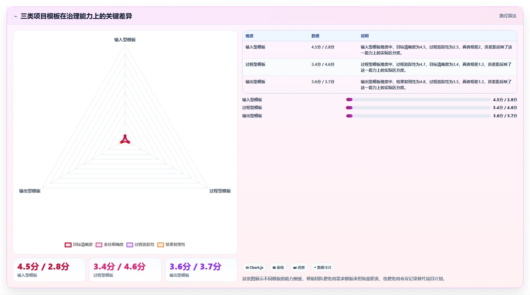Click 输出型模板 cell in the table

tap(255, 82)
